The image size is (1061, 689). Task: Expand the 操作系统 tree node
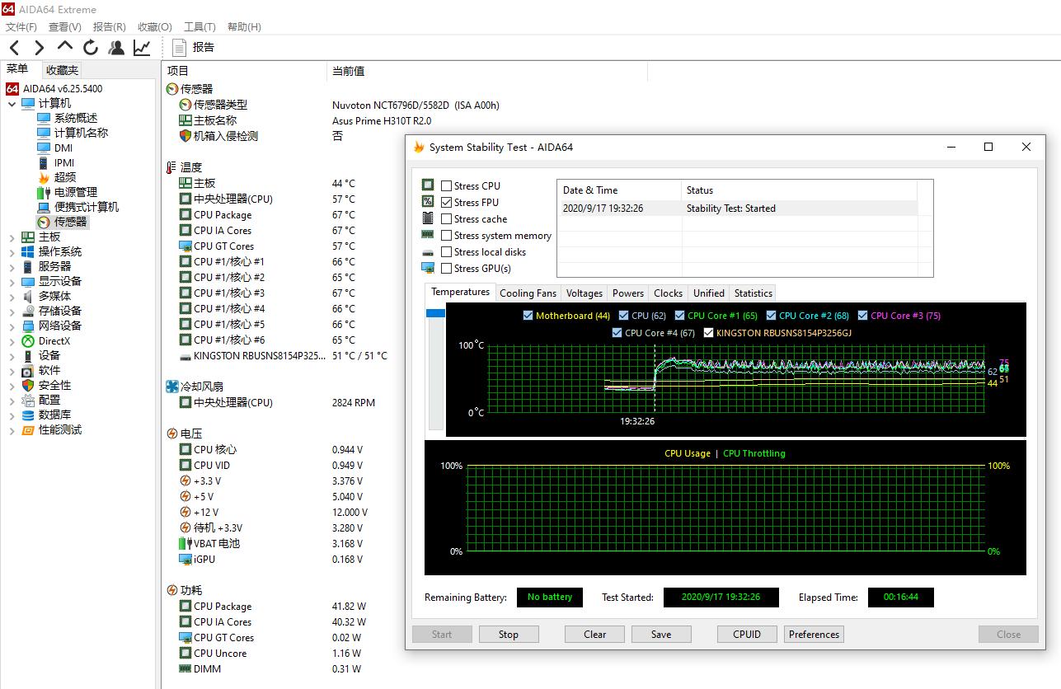pyautogui.click(x=12, y=252)
